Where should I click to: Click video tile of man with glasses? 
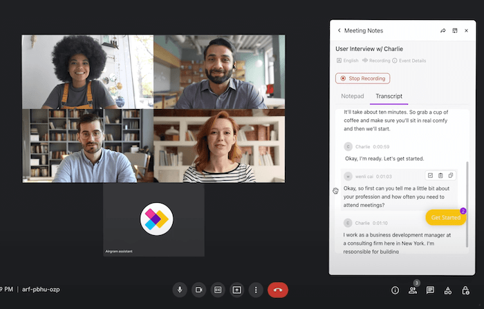pyautogui.click(x=88, y=146)
